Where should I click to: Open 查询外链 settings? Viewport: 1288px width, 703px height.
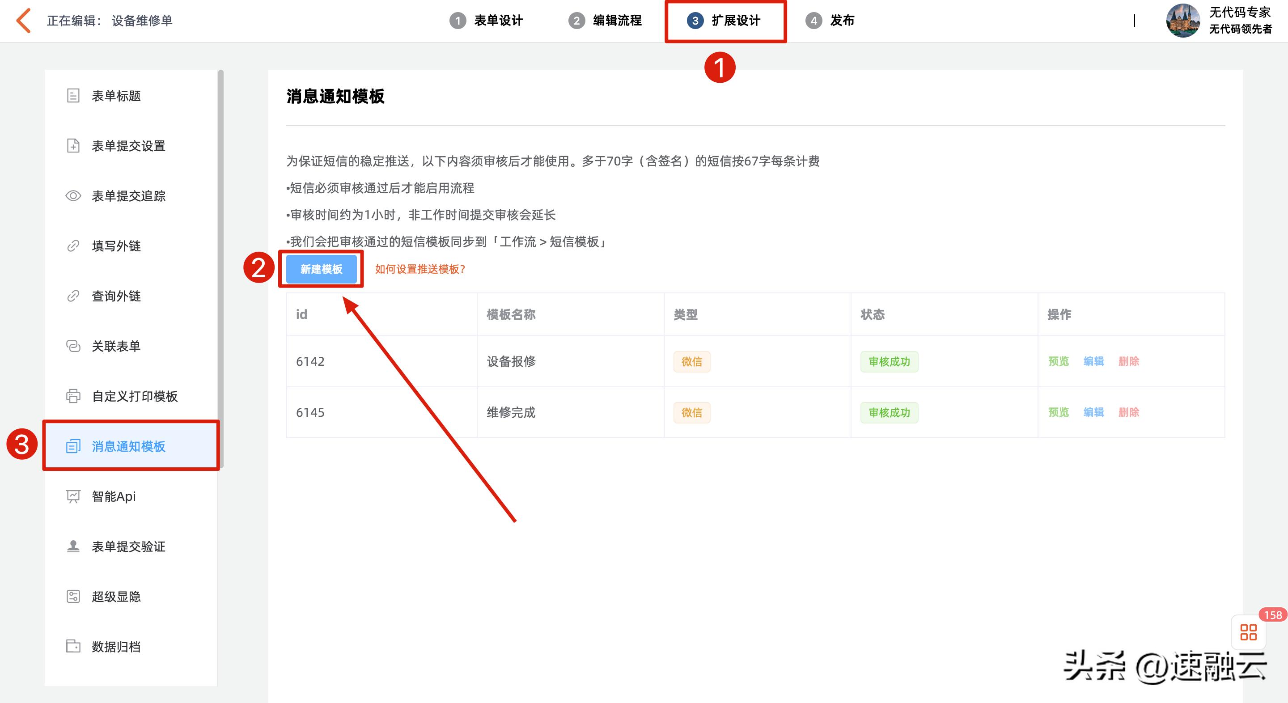(x=116, y=296)
